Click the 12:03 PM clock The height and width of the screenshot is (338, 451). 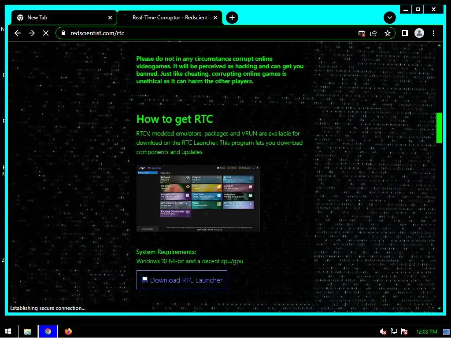(x=426, y=332)
